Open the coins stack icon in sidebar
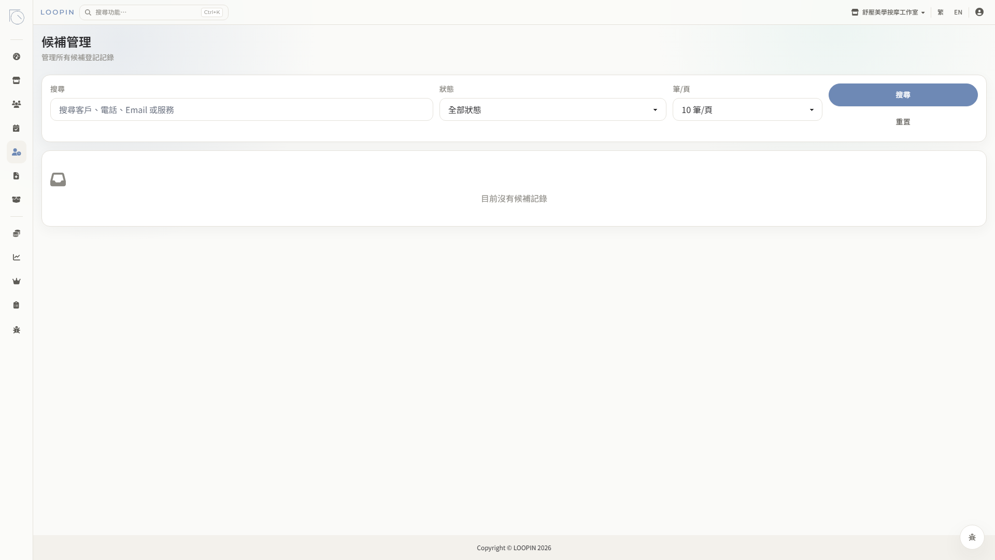This screenshot has width=995, height=560. 17,233
